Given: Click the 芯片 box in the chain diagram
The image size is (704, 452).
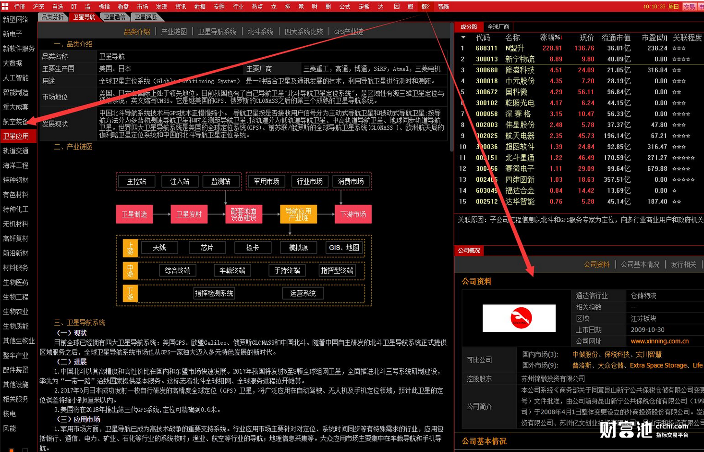Looking at the screenshot, I should [207, 248].
